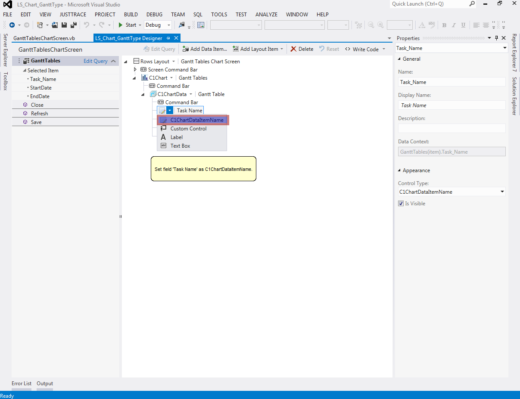Open the C1Chart control type dropdown arrow
520x399 pixels.
[171, 78]
